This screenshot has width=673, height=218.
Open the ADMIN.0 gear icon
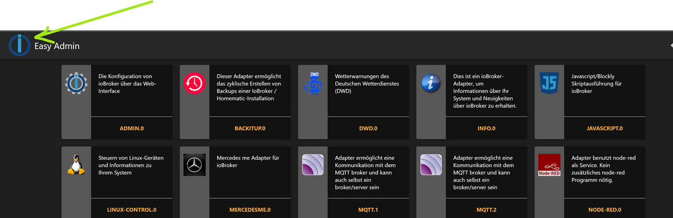76,84
